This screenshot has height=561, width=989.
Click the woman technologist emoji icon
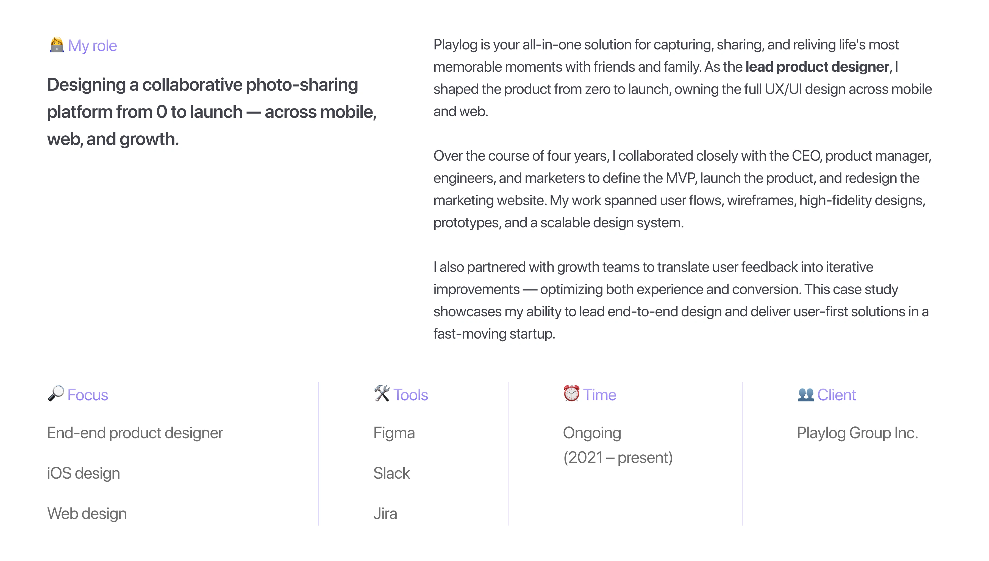pos(57,45)
